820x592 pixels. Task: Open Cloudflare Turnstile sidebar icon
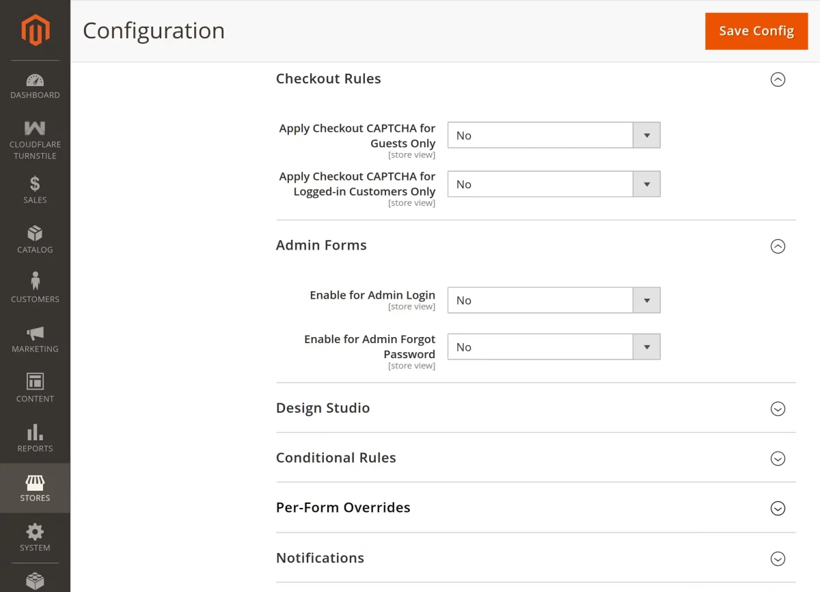coord(35,128)
